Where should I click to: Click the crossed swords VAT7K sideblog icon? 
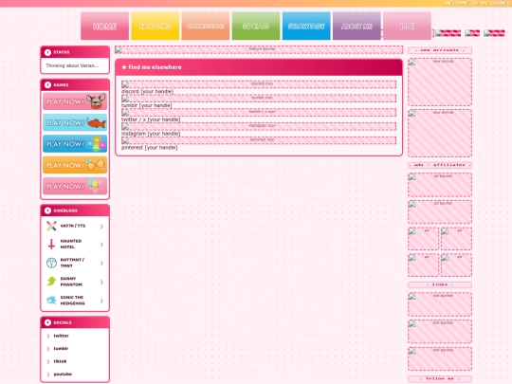coord(51,226)
